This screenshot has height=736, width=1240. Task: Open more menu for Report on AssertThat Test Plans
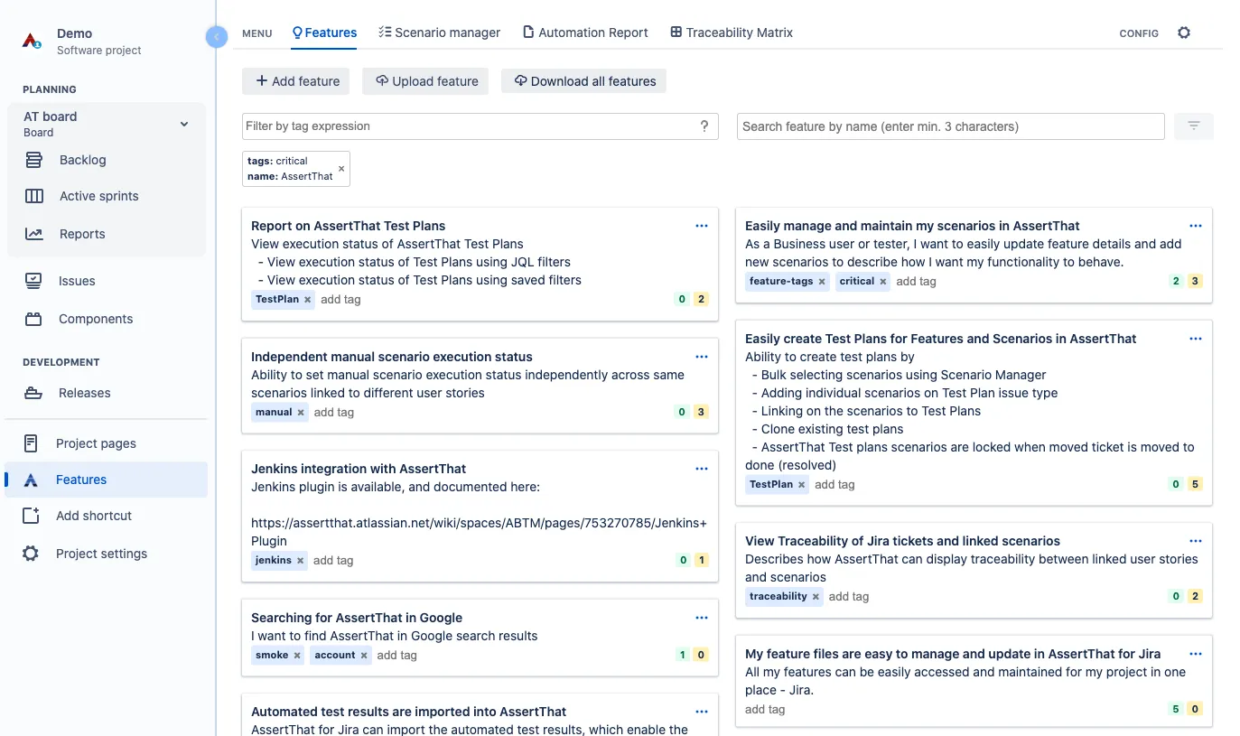702,226
